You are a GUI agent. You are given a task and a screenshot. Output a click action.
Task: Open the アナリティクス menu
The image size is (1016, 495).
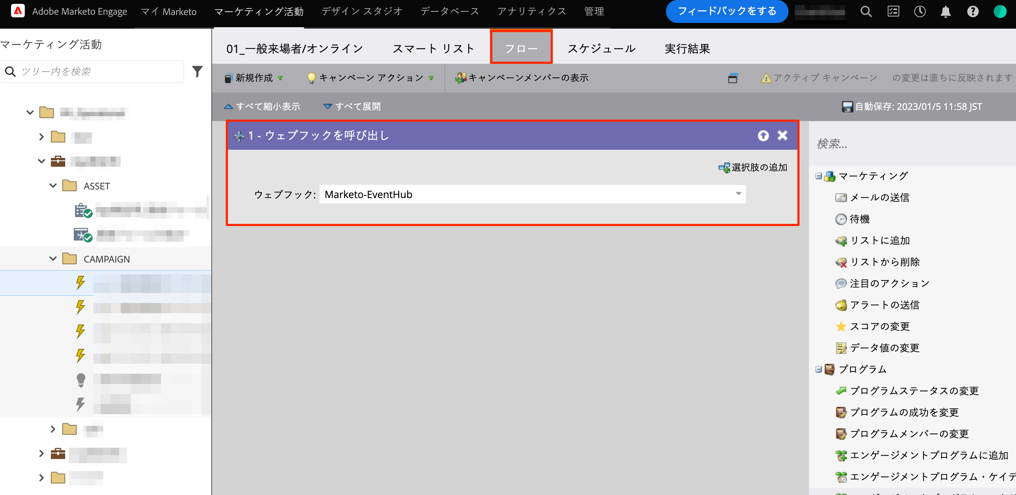(x=531, y=11)
